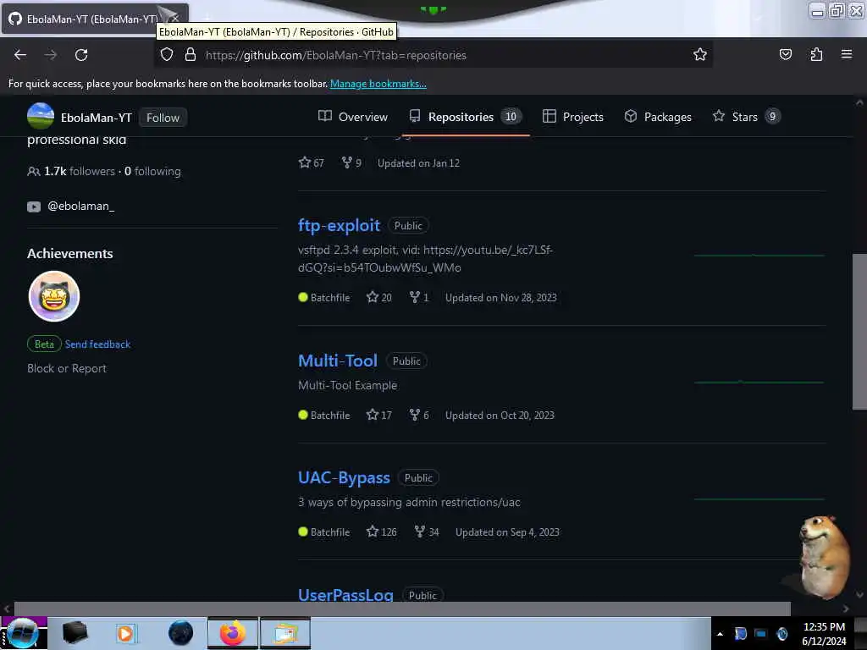Viewport: 867px width, 650px height.
Task: View the 9 forks of top repository
Action: click(351, 162)
